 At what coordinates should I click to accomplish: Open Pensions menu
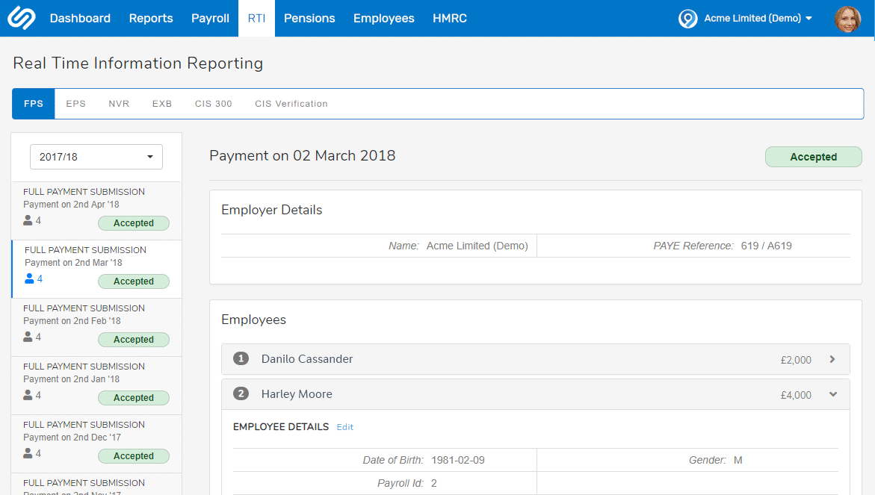pyautogui.click(x=309, y=19)
